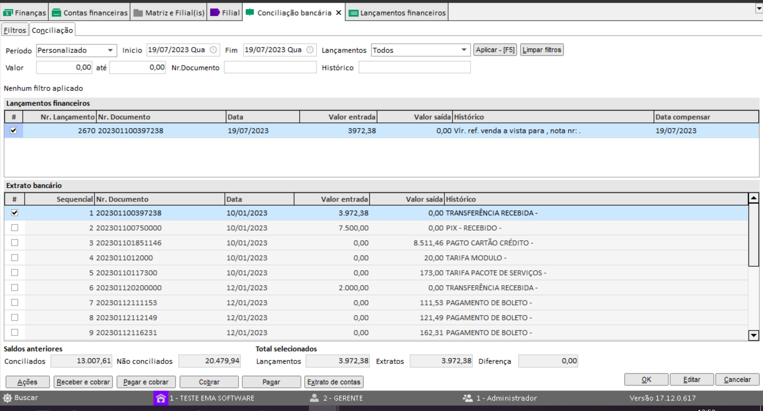
Task: Sort extrato by Valor entrada header
Action: coord(332,199)
